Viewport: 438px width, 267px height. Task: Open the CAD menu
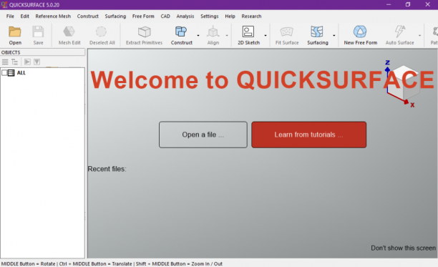[x=165, y=16]
